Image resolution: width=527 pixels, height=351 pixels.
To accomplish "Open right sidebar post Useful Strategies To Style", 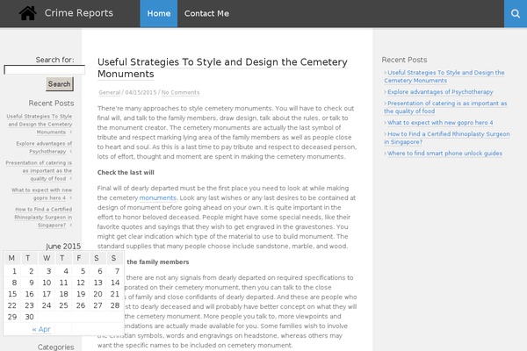I will pyautogui.click(x=444, y=76).
